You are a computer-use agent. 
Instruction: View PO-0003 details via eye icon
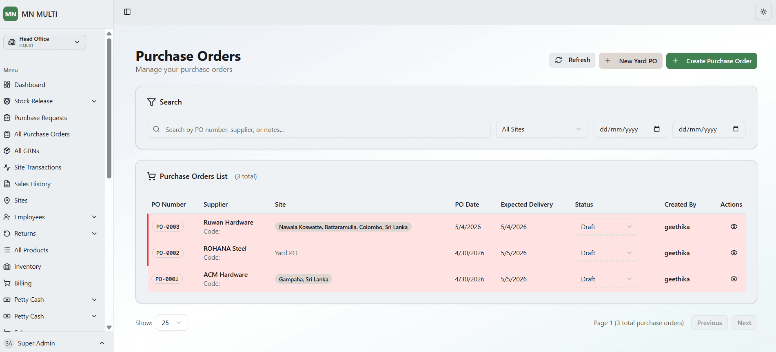(734, 227)
